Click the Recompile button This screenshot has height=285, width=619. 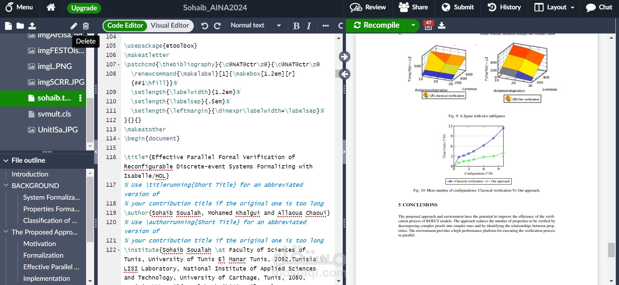377,25
